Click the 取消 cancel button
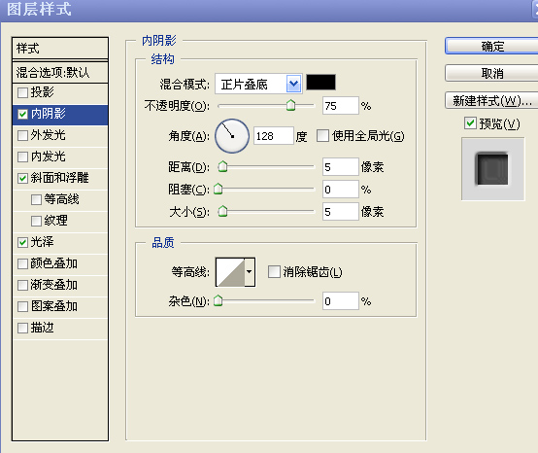The height and width of the screenshot is (453, 538). (x=492, y=73)
